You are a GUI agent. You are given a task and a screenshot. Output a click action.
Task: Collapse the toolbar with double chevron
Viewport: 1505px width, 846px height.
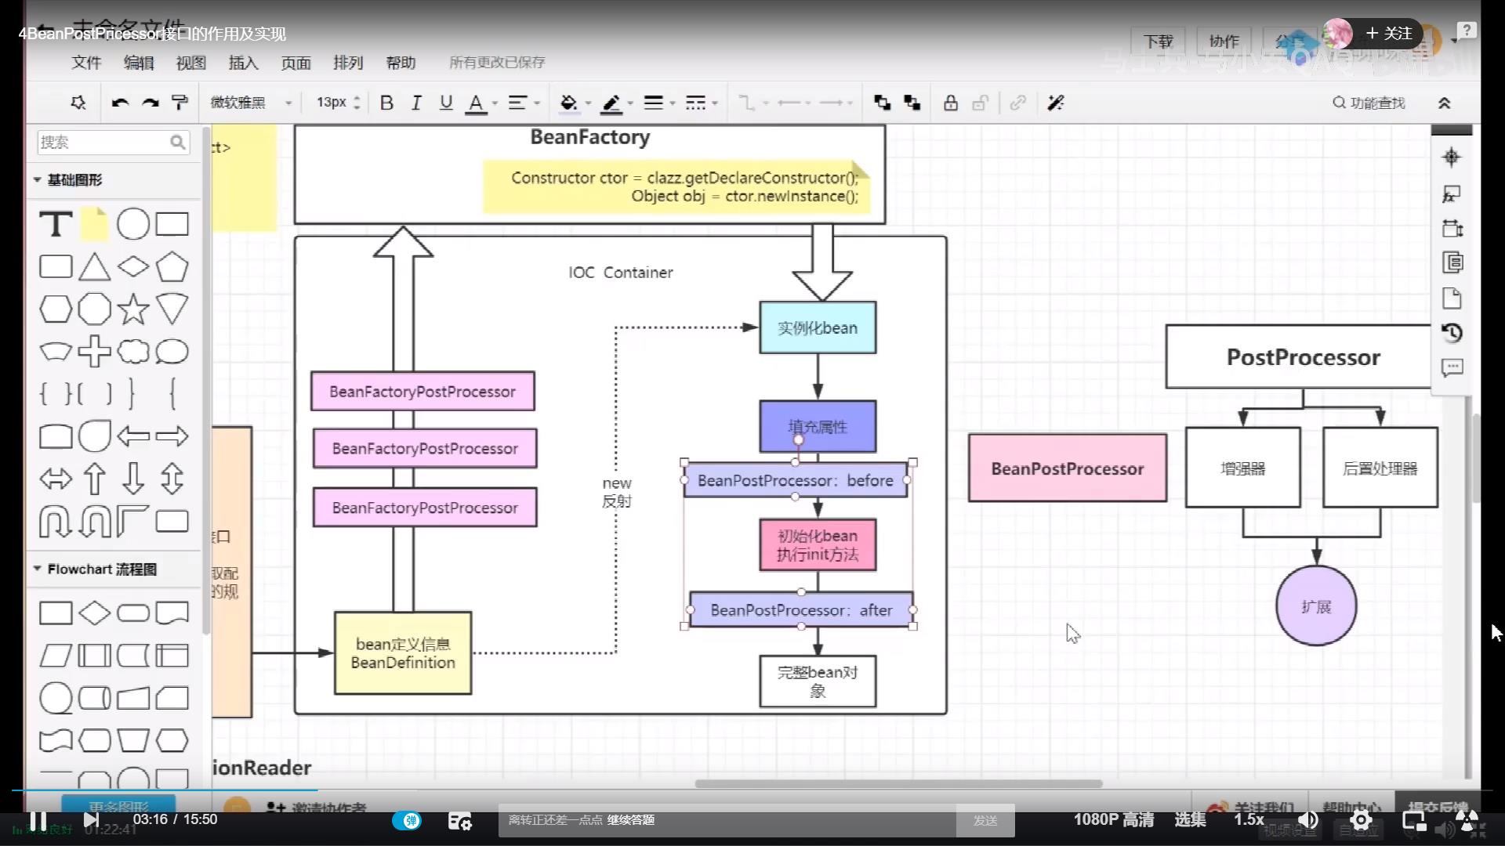point(1444,103)
